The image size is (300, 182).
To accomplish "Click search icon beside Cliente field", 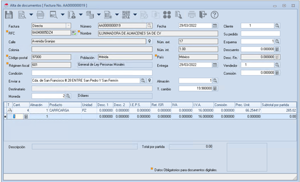I will pyautogui.click(x=277, y=26).
